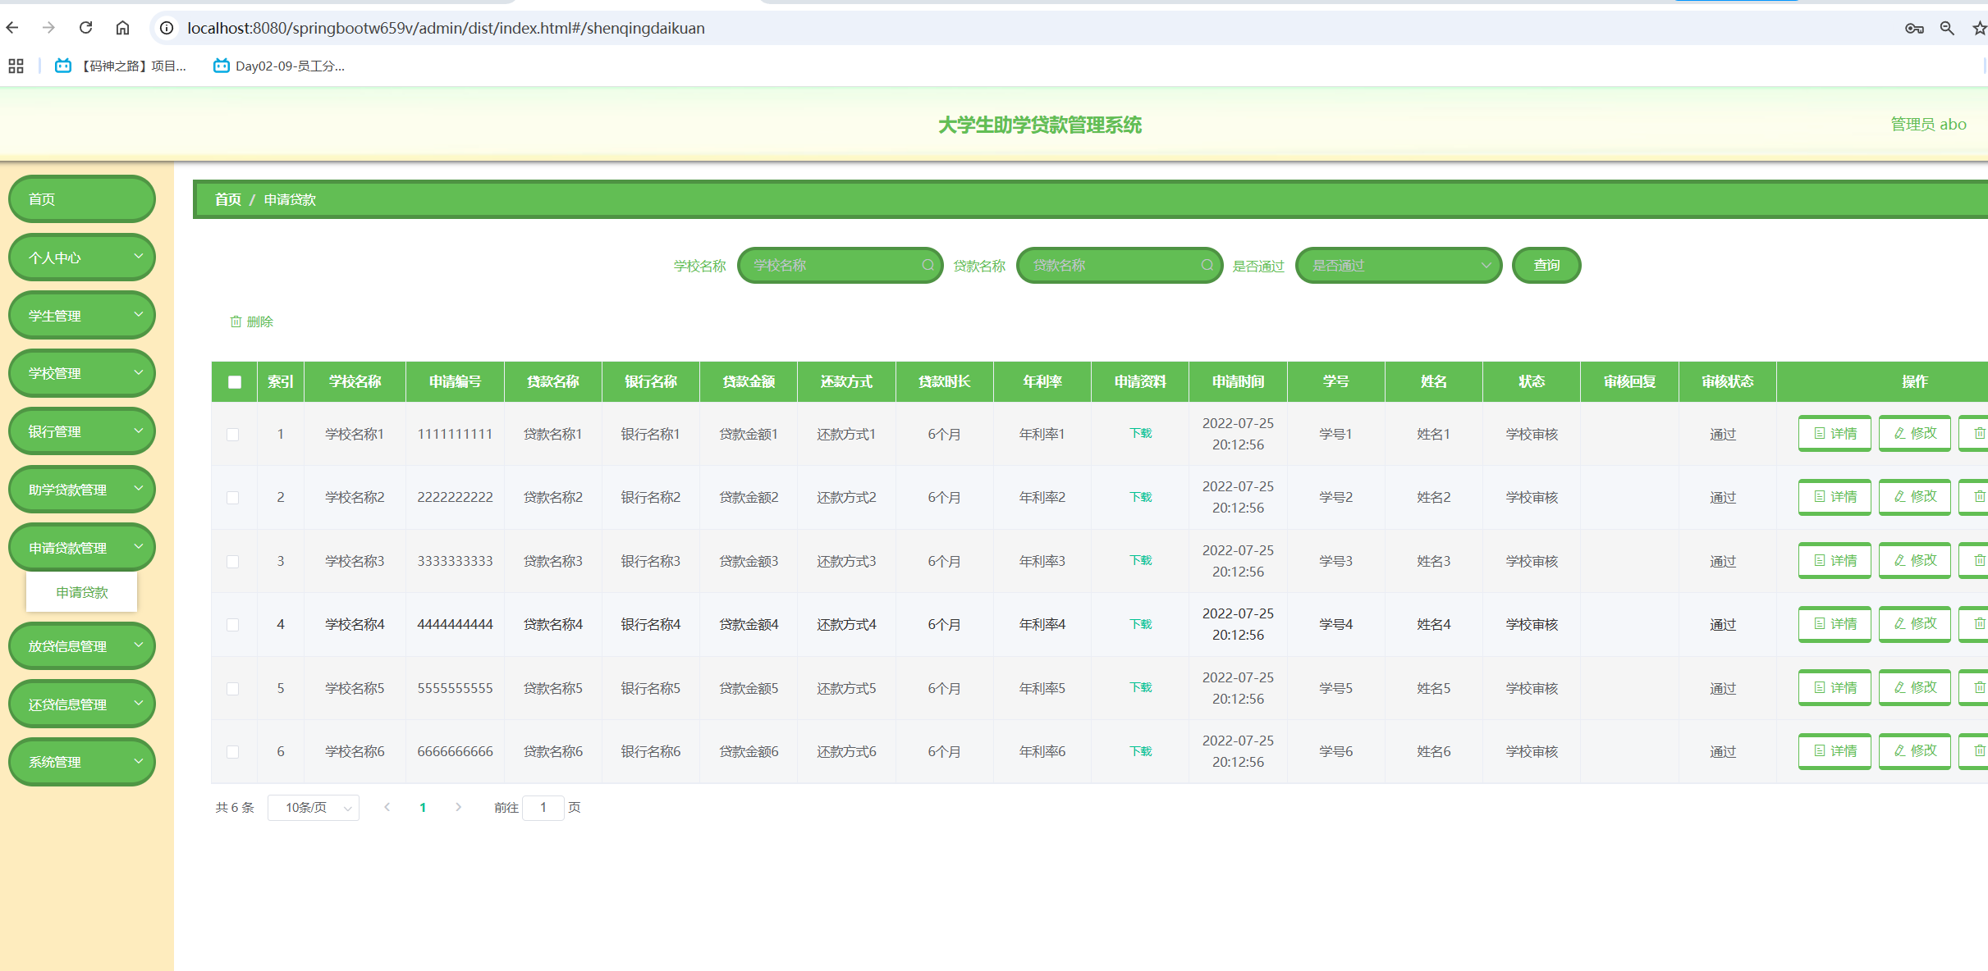Click the trash delete icon for row 5
Image resolution: width=1988 pixels, height=971 pixels.
pyautogui.click(x=1978, y=687)
